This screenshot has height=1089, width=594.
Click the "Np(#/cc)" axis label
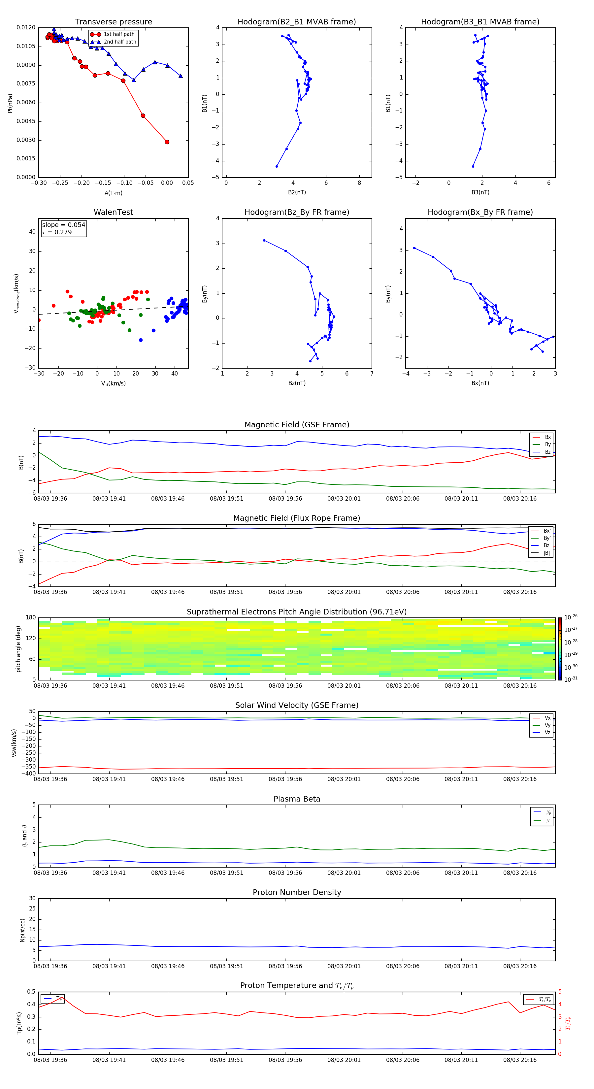tap(22, 930)
